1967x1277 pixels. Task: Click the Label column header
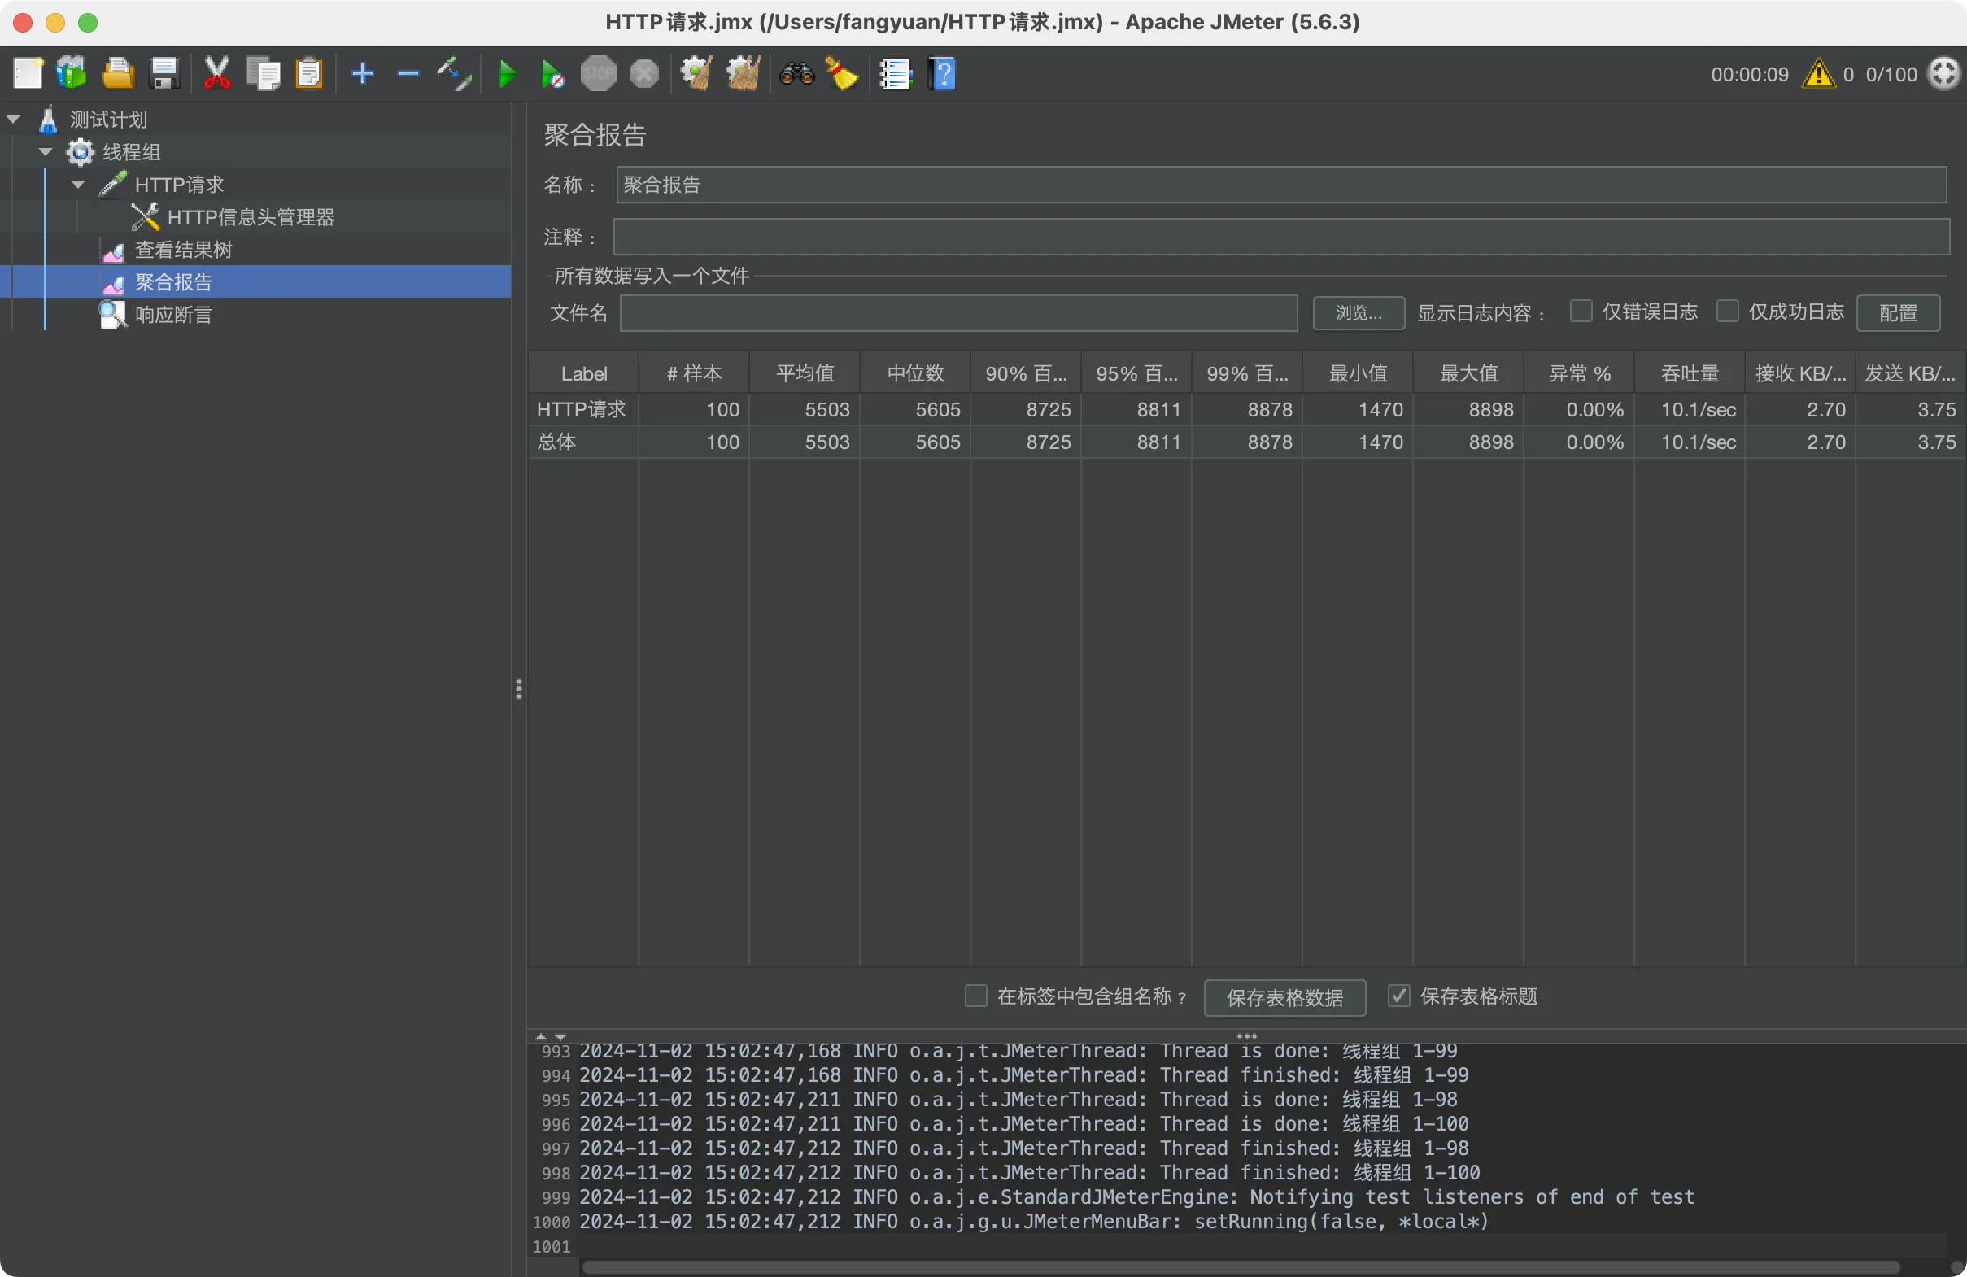[583, 373]
